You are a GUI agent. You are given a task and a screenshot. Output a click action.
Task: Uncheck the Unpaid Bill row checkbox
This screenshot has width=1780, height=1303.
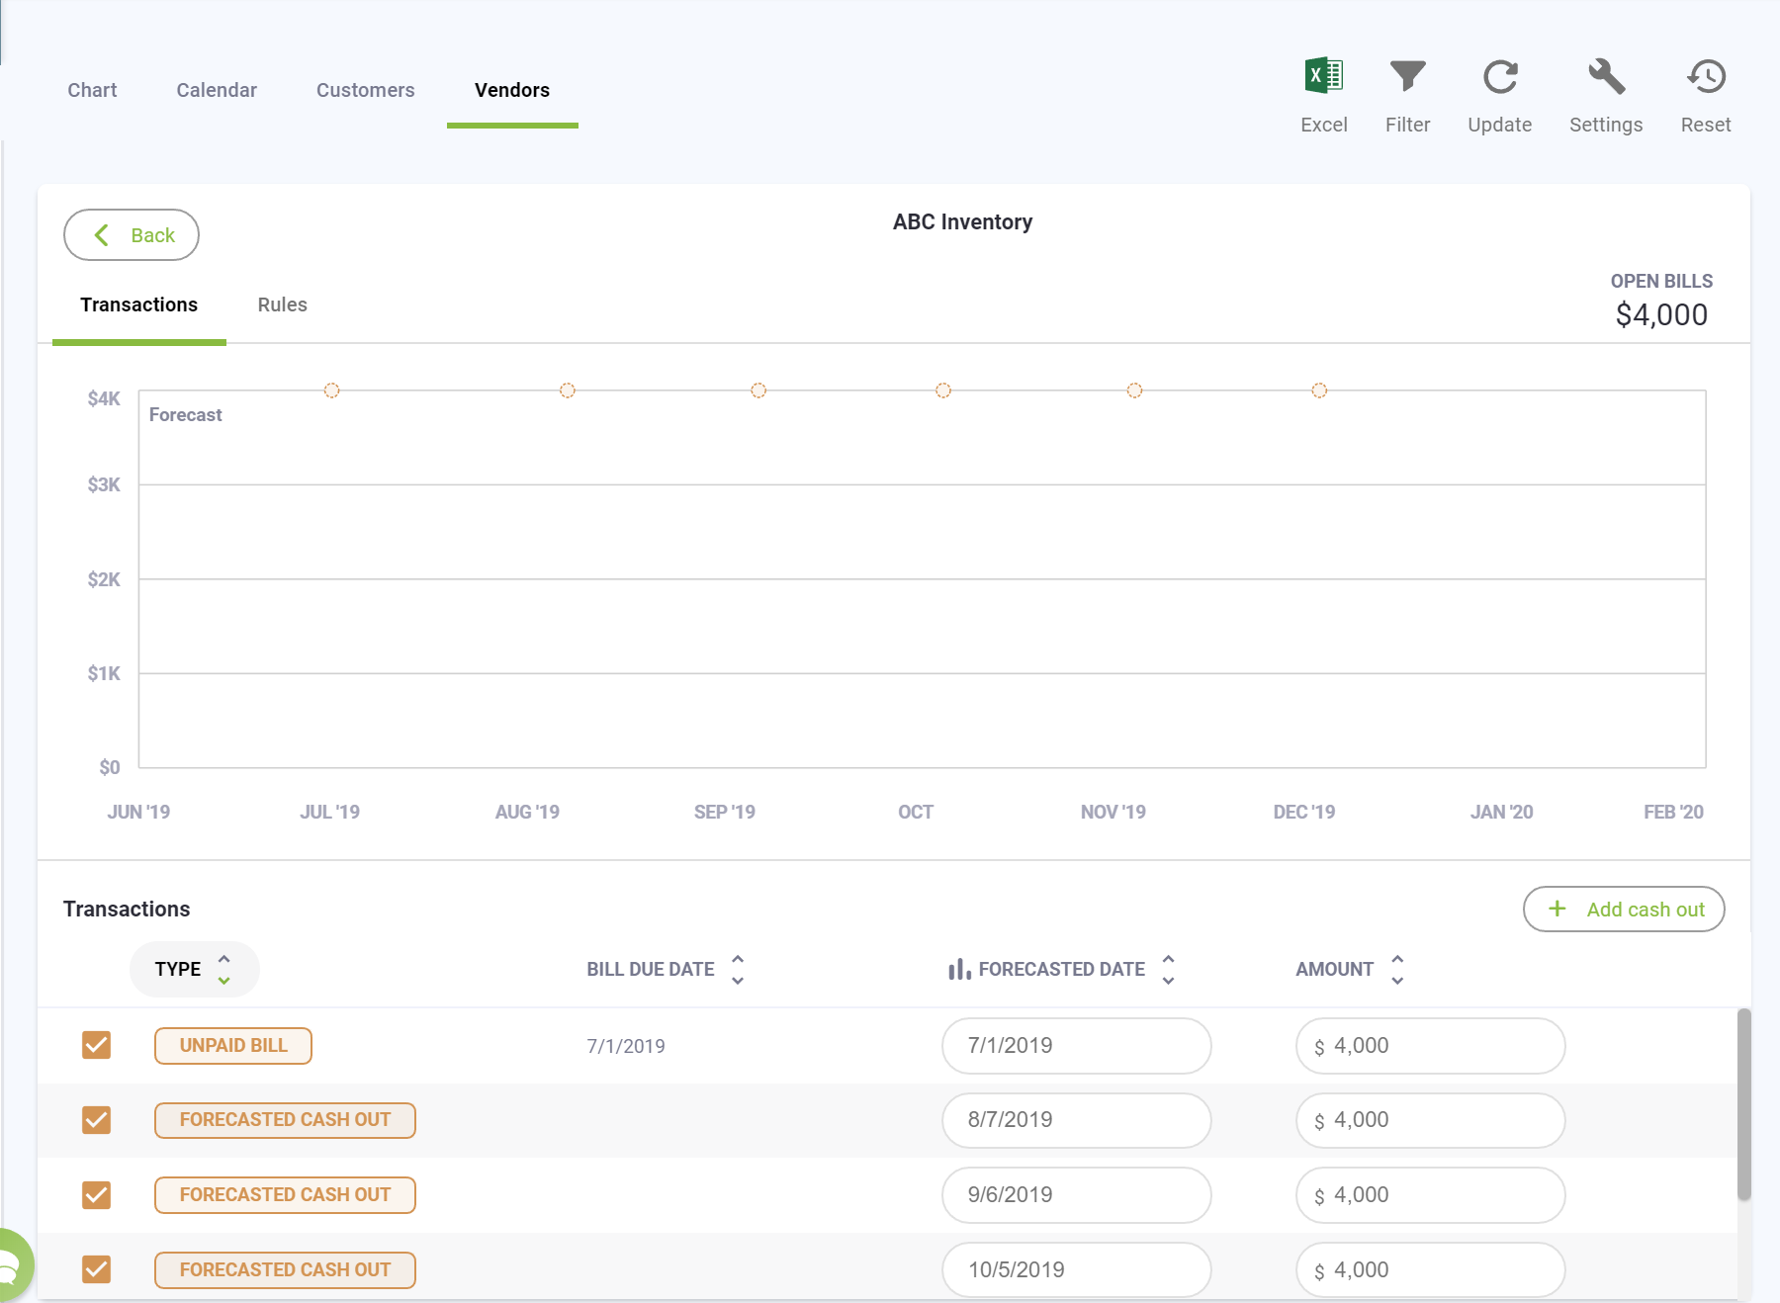(x=96, y=1045)
